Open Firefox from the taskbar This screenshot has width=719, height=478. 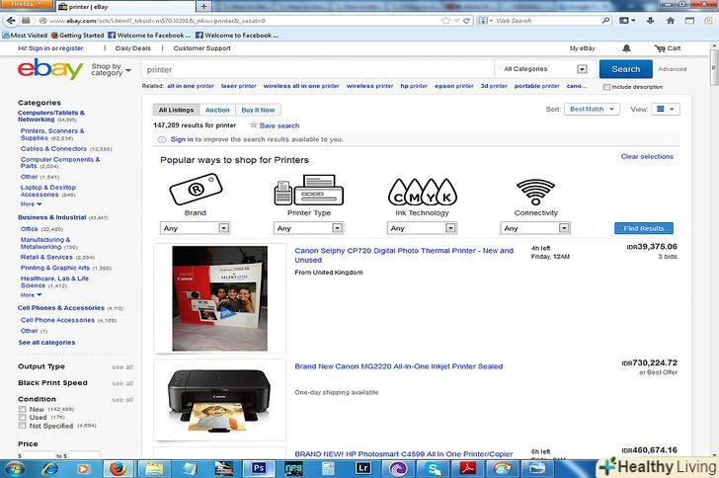(118, 469)
